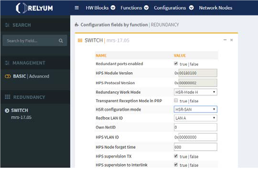Click the Redundancy grid icon in sidebar
This screenshot has height=185, width=258.
click(7, 97)
